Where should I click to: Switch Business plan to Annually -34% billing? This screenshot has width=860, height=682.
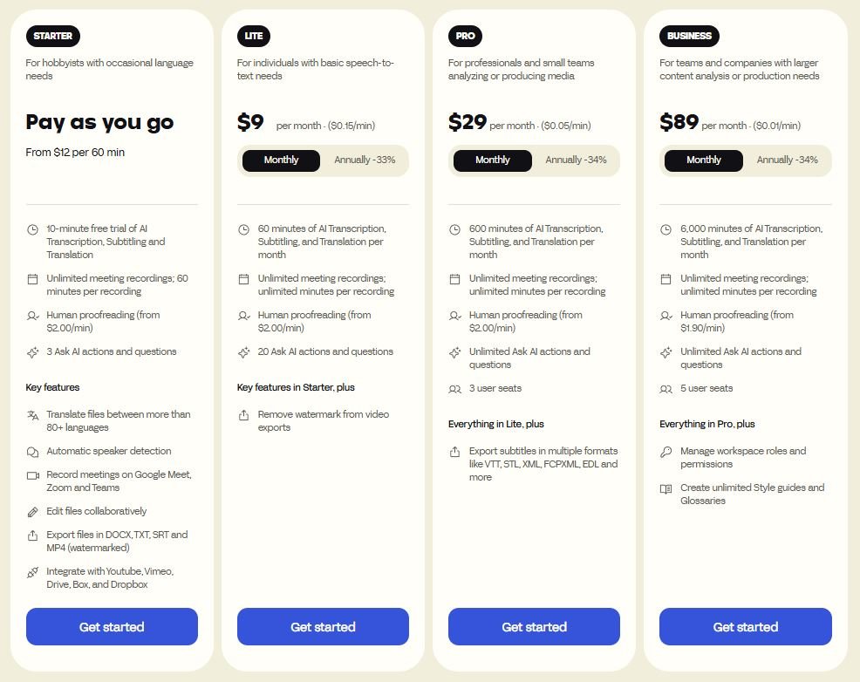787,160
